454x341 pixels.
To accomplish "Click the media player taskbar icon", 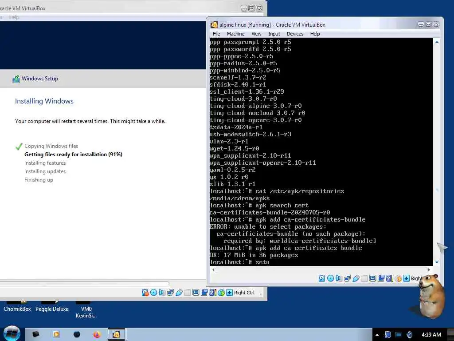I will [56, 335].
